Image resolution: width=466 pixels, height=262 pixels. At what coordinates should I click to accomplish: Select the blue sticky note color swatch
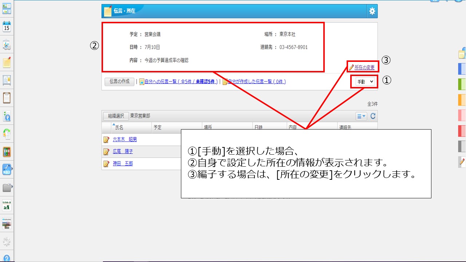(x=462, y=69)
